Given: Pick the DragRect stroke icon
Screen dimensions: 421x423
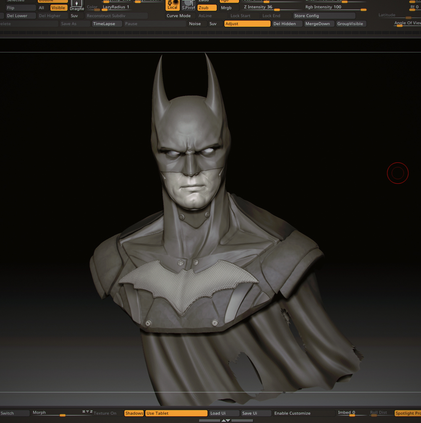Looking at the screenshot, I should tap(77, 5).
